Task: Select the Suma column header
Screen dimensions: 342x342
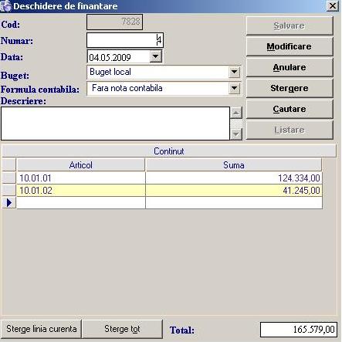Action: click(x=234, y=165)
